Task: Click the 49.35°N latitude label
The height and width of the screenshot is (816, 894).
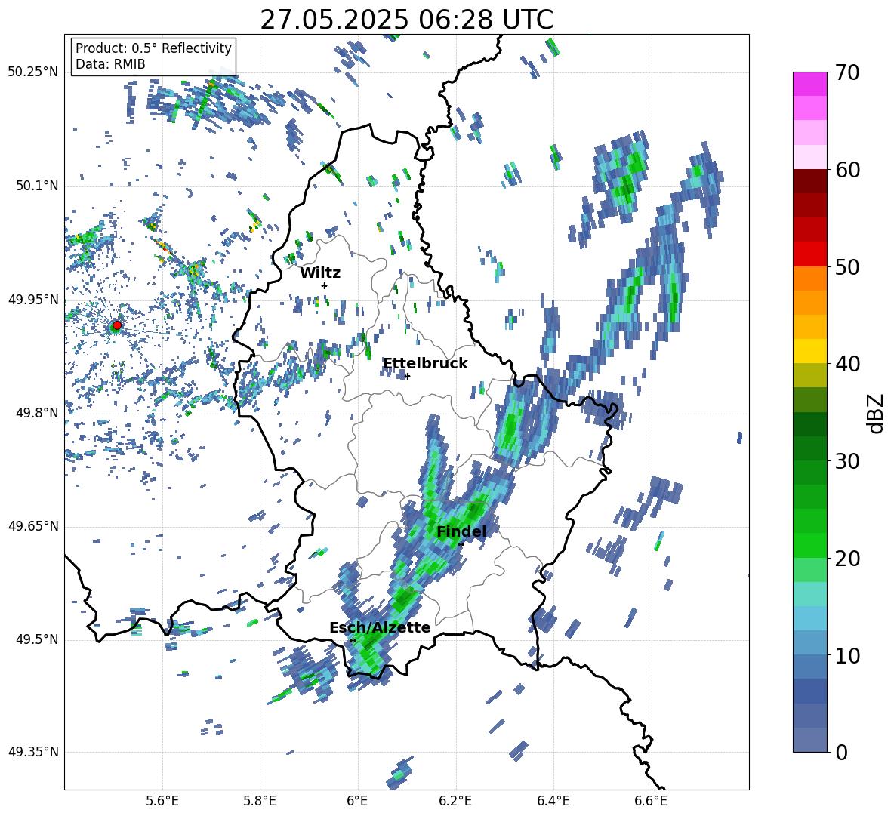Action: [x=33, y=752]
